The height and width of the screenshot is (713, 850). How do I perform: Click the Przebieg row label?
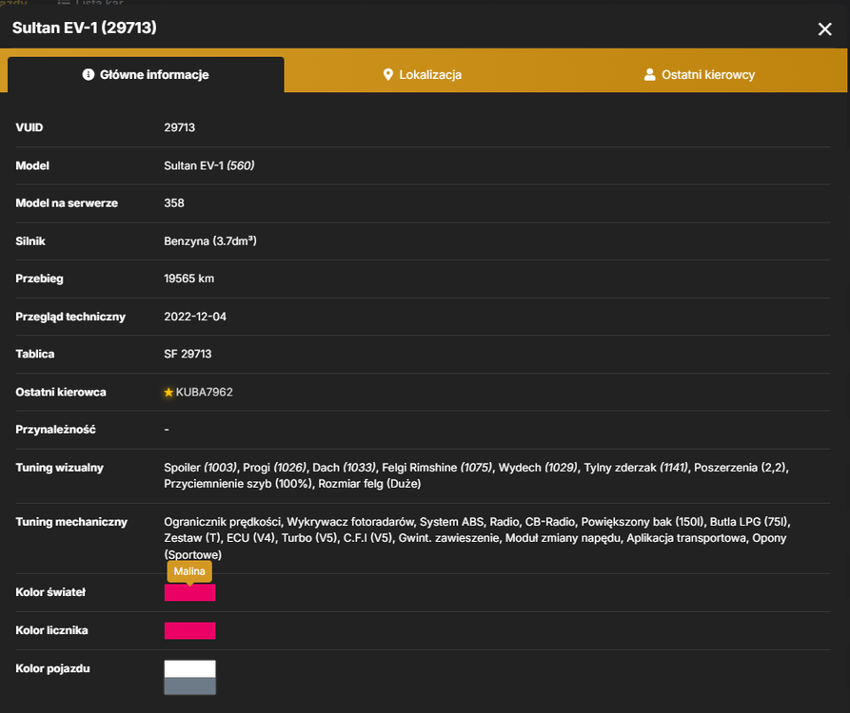point(40,279)
